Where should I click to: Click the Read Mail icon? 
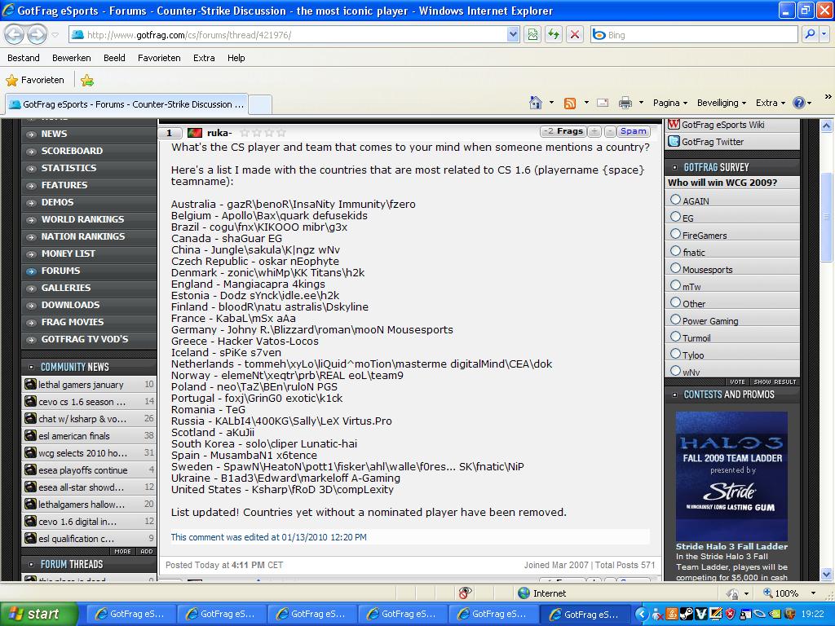603,103
